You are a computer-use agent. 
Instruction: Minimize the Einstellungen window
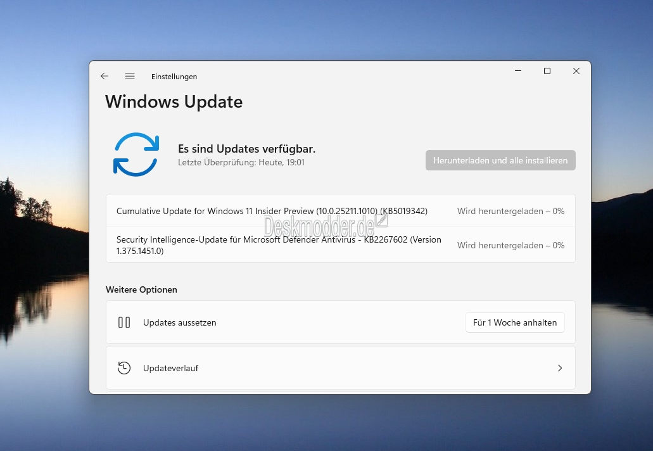[518, 71]
